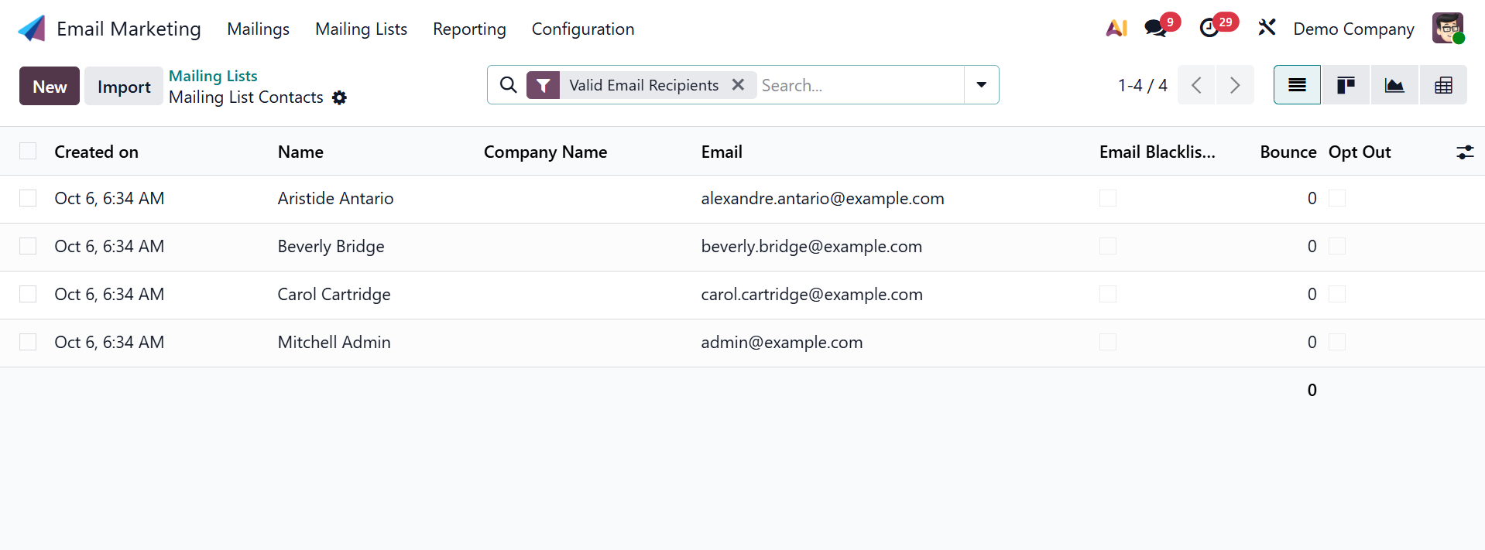Open the Mailing List Contacts gear menu
The height and width of the screenshot is (550, 1485).
tap(339, 98)
